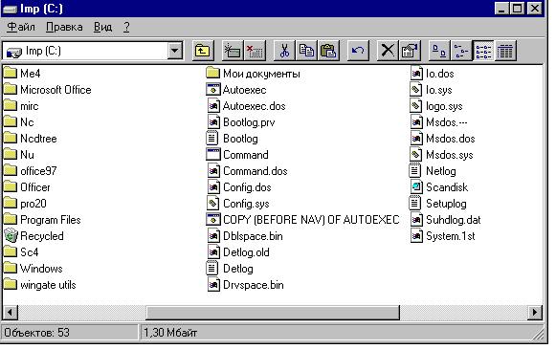Select the Autoexec.dos file
This screenshot has width=556, height=349.
(246, 106)
